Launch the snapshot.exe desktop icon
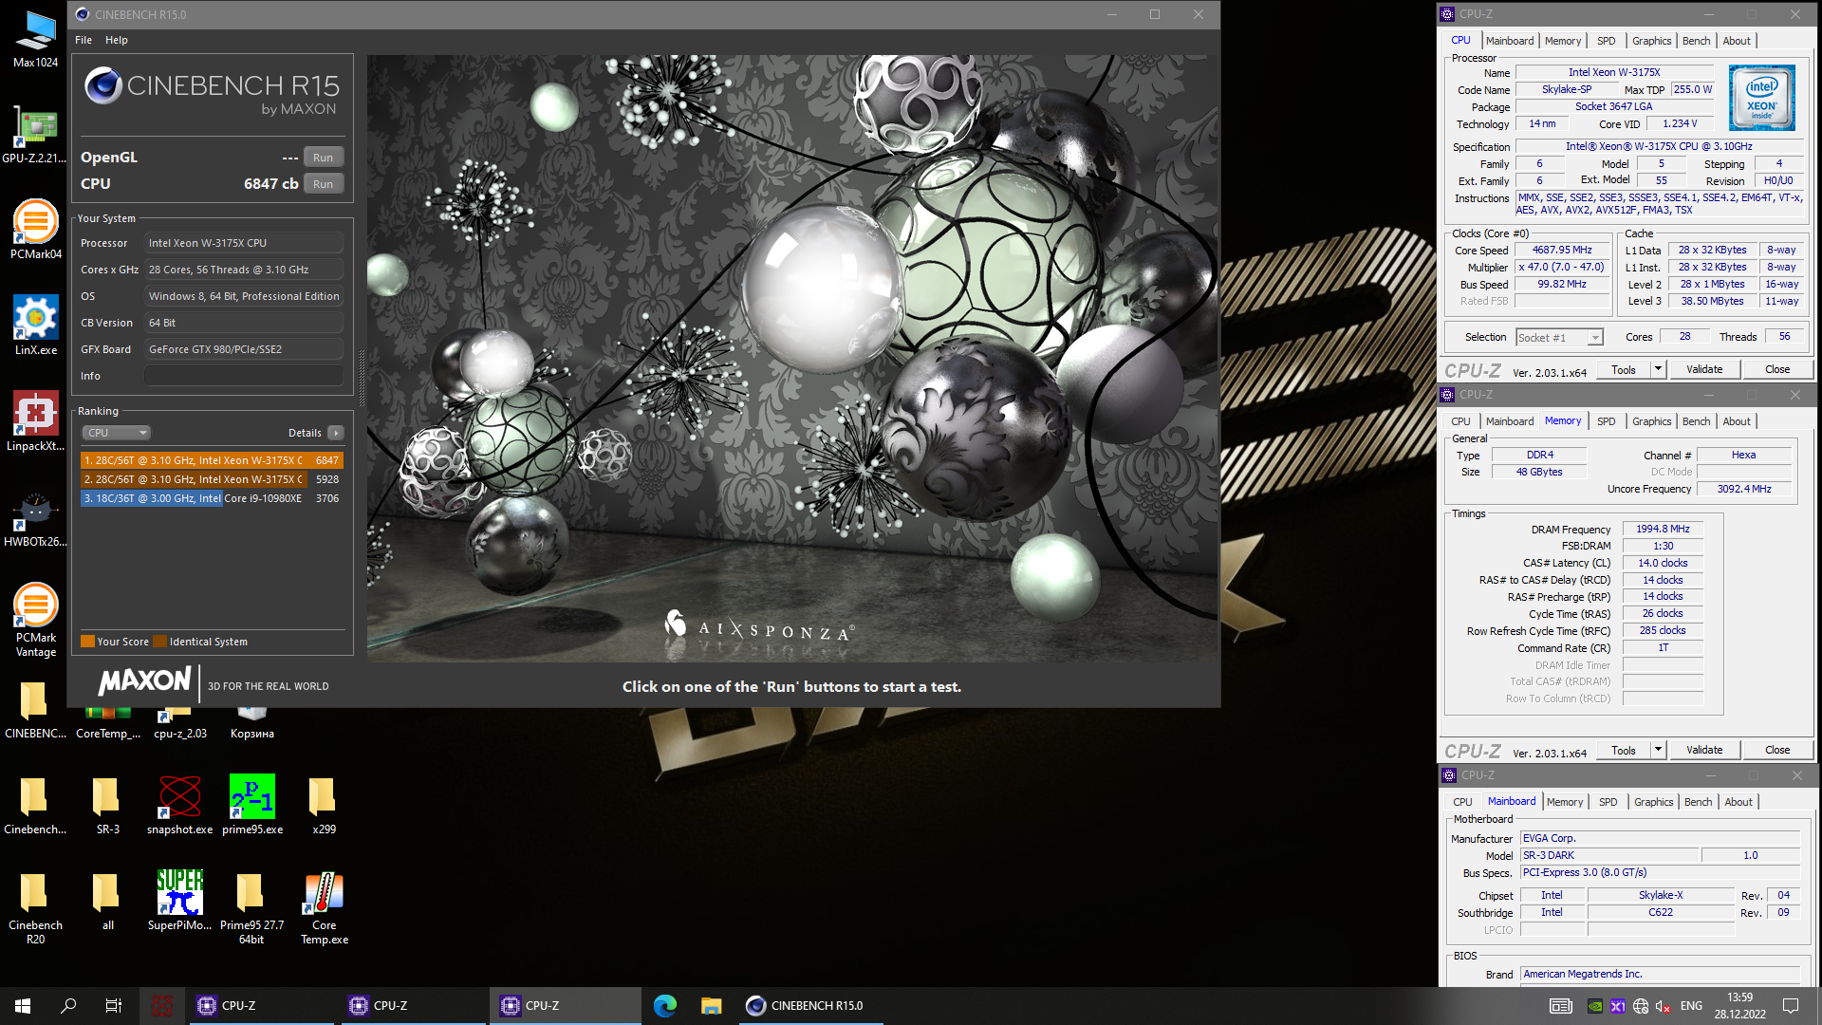Screen dimensions: 1822x1025 tap(179, 805)
